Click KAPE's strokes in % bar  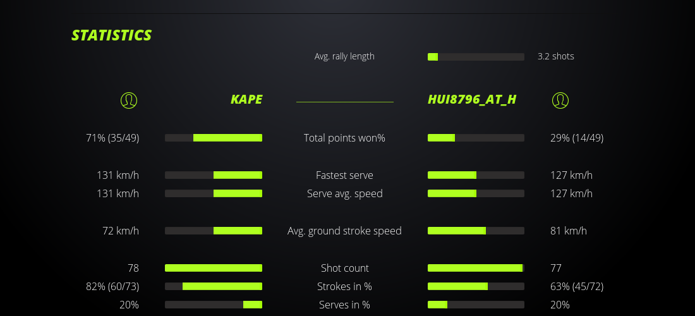(214, 286)
